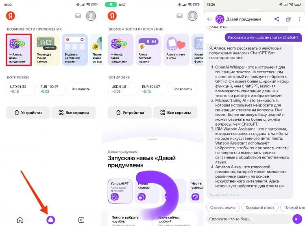Tap the back arrow in Давай придумаем chat
The width and height of the screenshot is (305, 226).
click(x=210, y=19)
